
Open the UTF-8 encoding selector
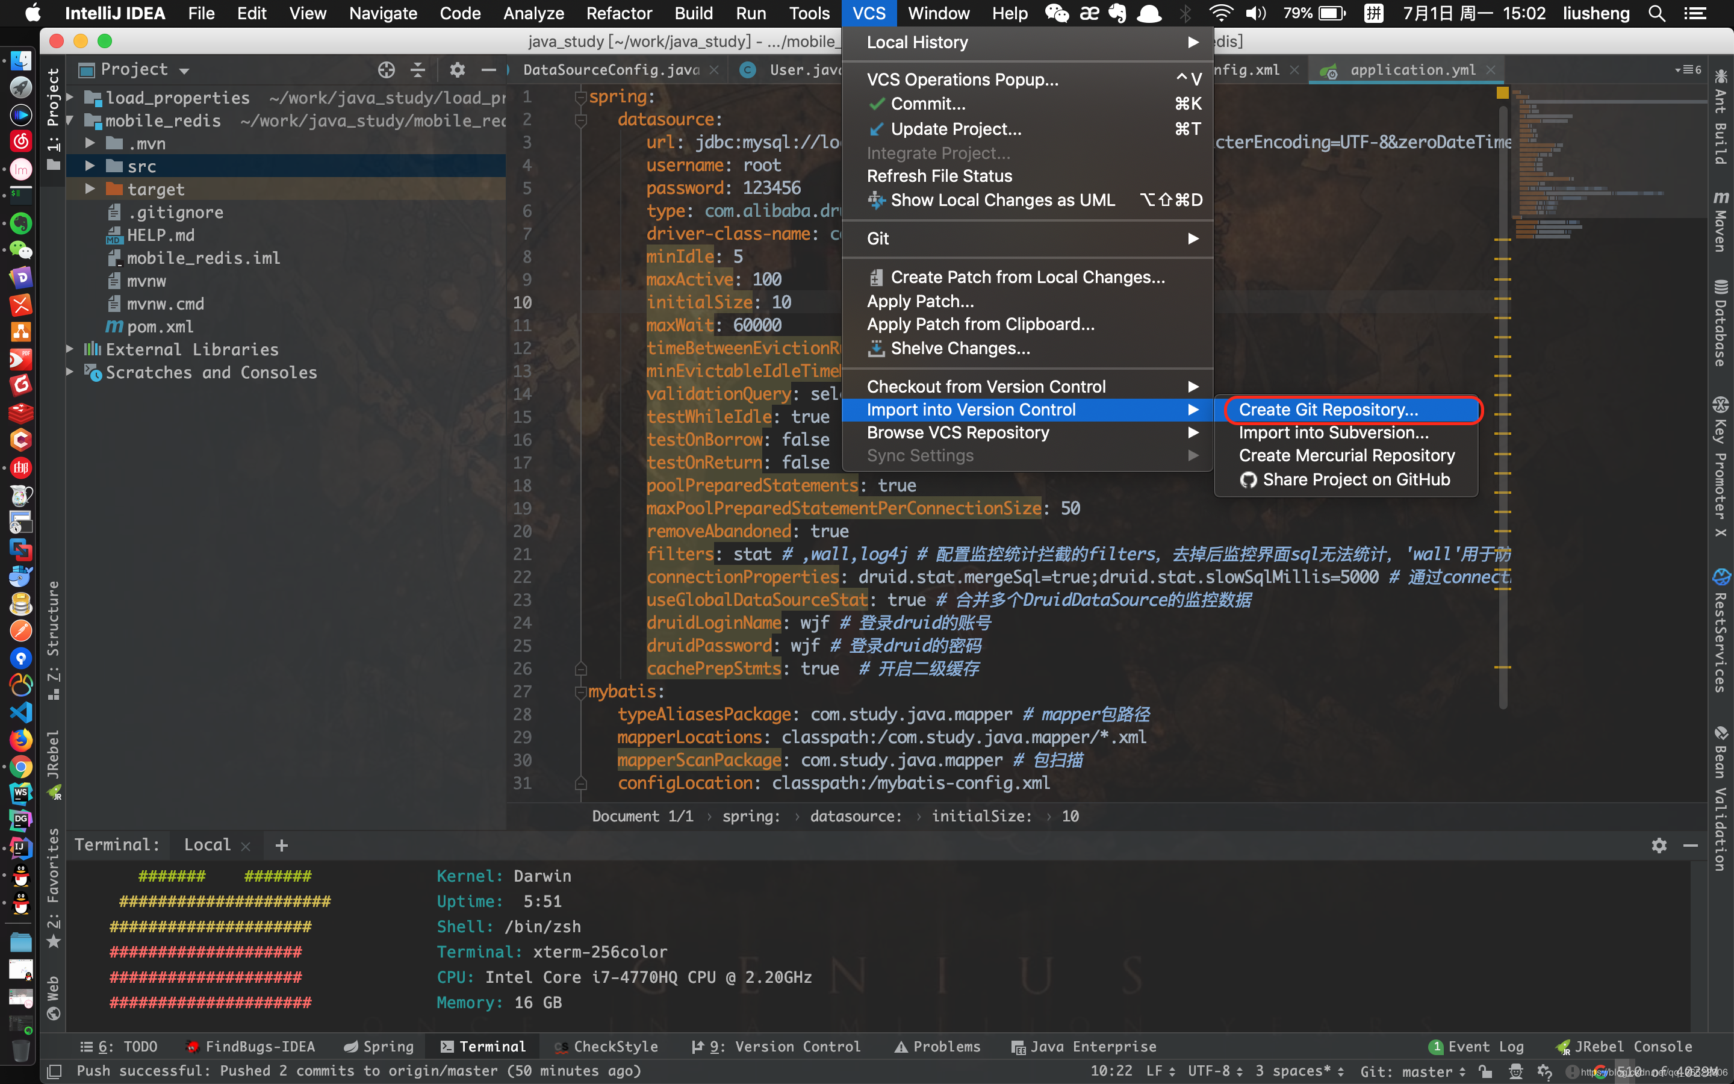click(x=1215, y=1071)
